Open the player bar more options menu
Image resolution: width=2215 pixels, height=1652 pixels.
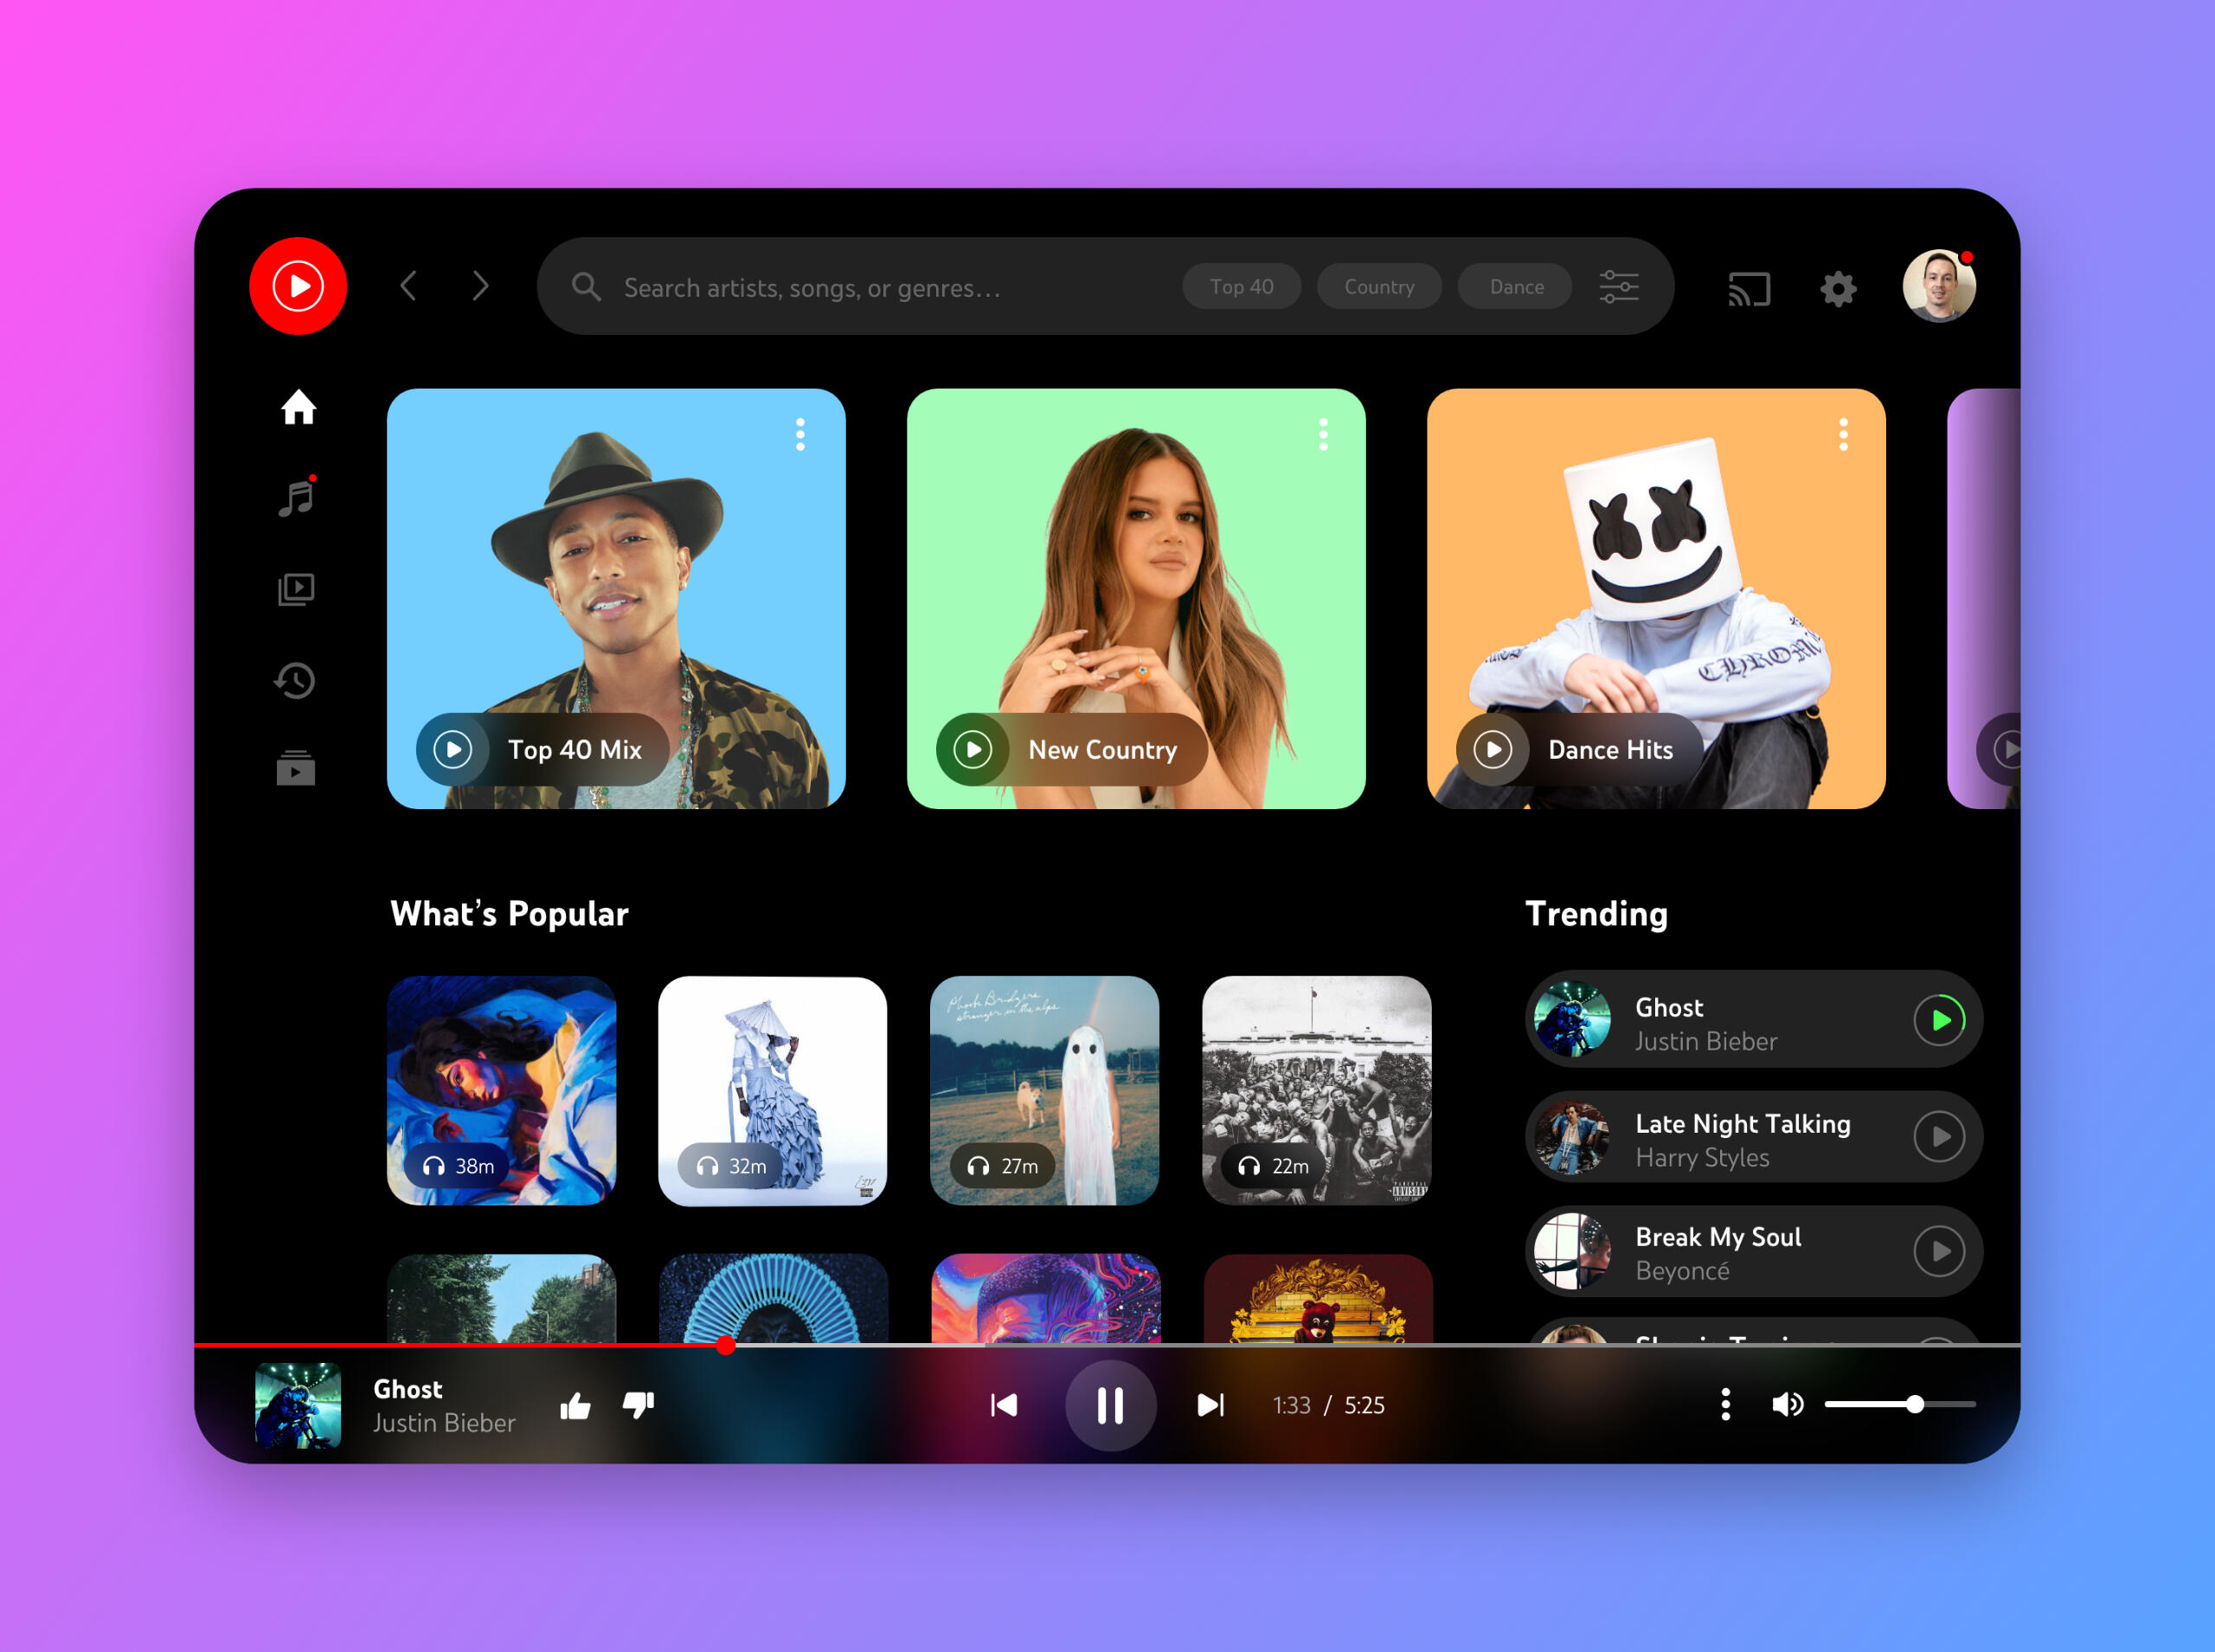click(1725, 1405)
